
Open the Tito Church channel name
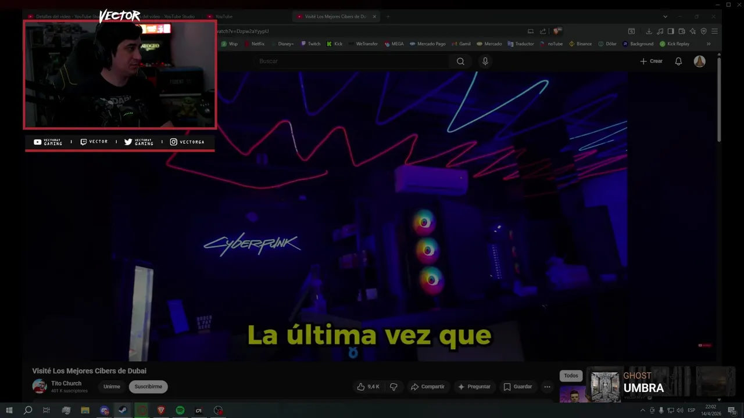point(66,383)
